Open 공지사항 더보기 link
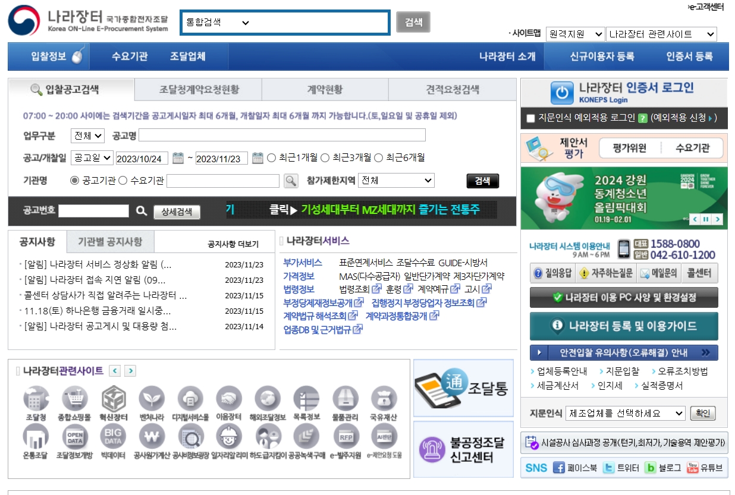 click(x=233, y=244)
